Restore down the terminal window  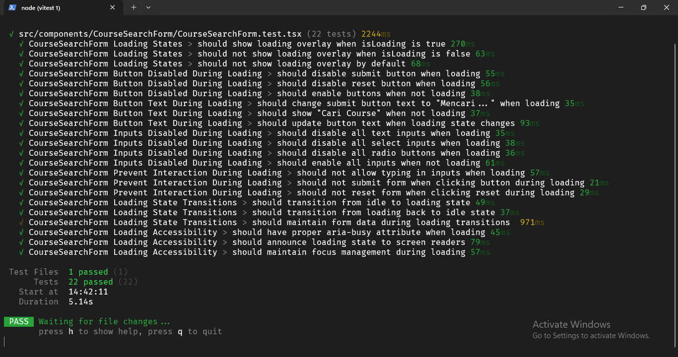coord(644,7)
